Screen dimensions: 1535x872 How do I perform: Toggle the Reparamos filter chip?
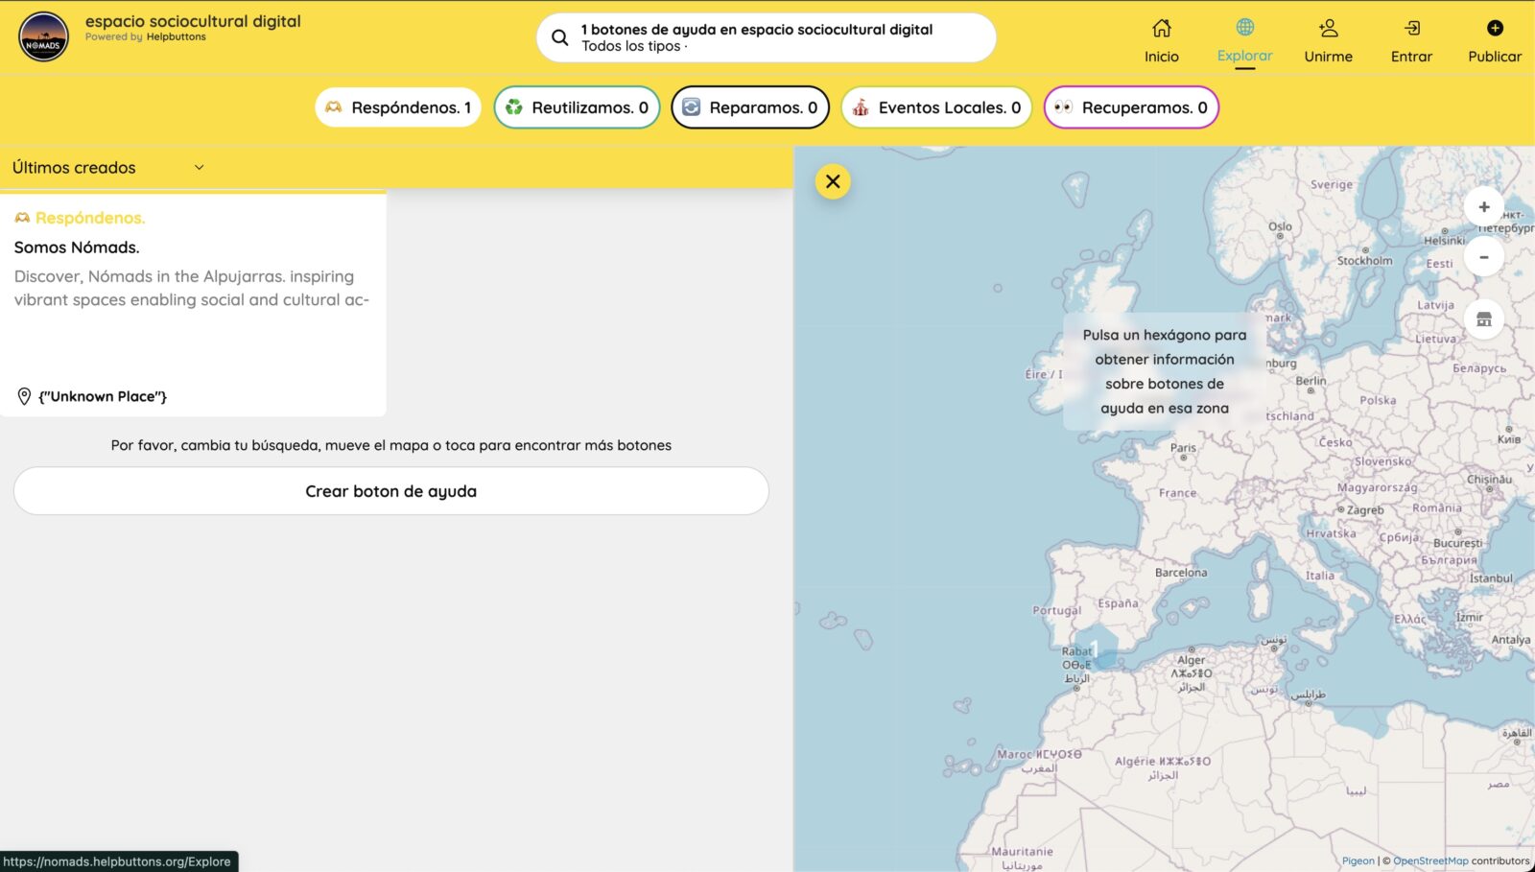click(x=750, y=107)
